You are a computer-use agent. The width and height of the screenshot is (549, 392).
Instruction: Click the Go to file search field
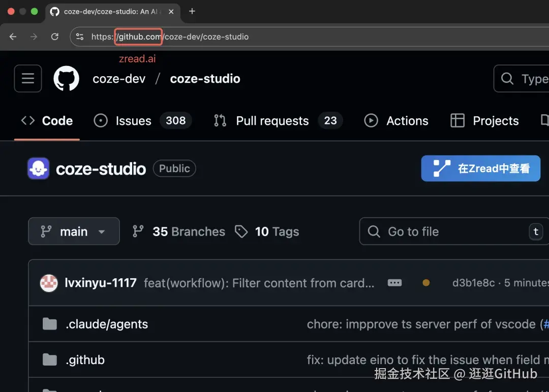pyautogui.click(x=454, y=231)
